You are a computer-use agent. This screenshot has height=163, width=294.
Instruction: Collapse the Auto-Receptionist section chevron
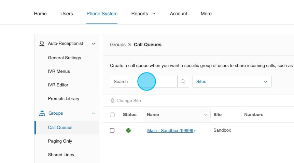point(93,44)
